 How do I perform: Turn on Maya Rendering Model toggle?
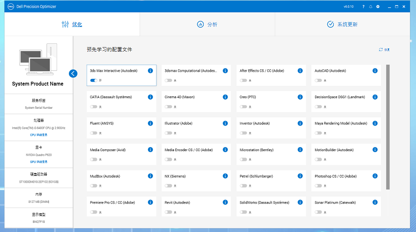point(318,133)
